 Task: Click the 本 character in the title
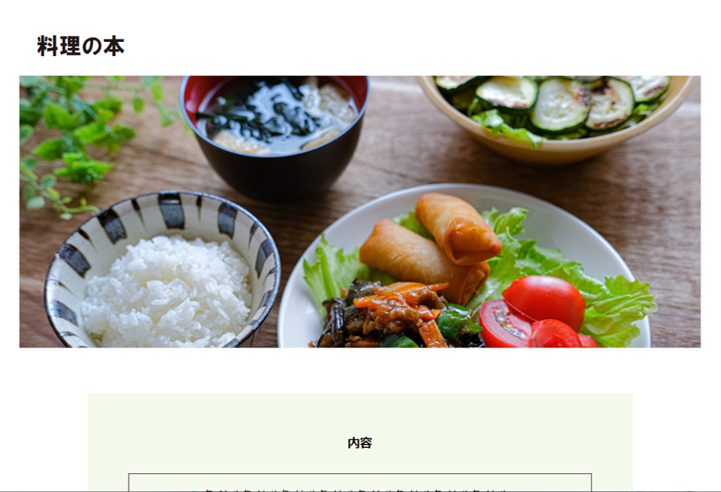pos(113,46)
